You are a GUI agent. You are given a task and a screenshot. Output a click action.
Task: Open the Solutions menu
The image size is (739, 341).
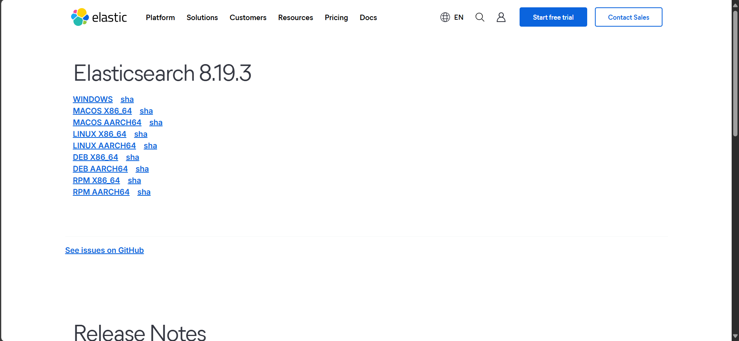pyautogui.click(x=202, y=17)
